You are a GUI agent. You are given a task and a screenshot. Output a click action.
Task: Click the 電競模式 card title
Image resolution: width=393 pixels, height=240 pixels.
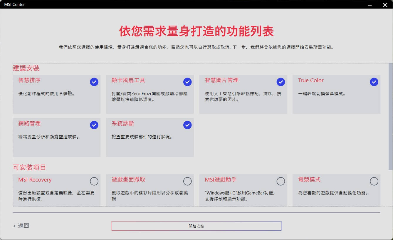(309, 179)
